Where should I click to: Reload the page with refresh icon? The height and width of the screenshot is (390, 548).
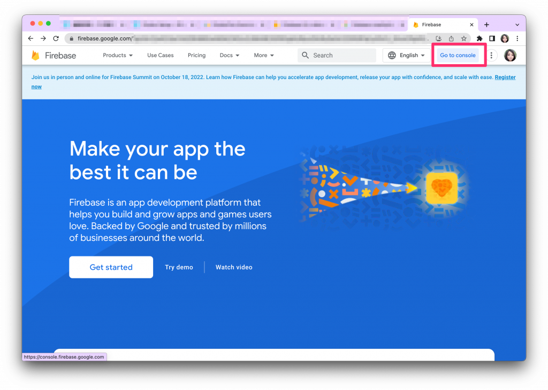click(x=56, y=38)
